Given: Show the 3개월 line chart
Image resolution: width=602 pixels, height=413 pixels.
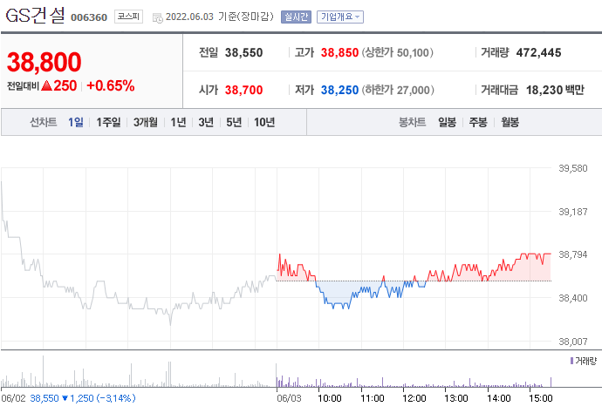Looking at the screenshot, I should [x=146, y=122].
